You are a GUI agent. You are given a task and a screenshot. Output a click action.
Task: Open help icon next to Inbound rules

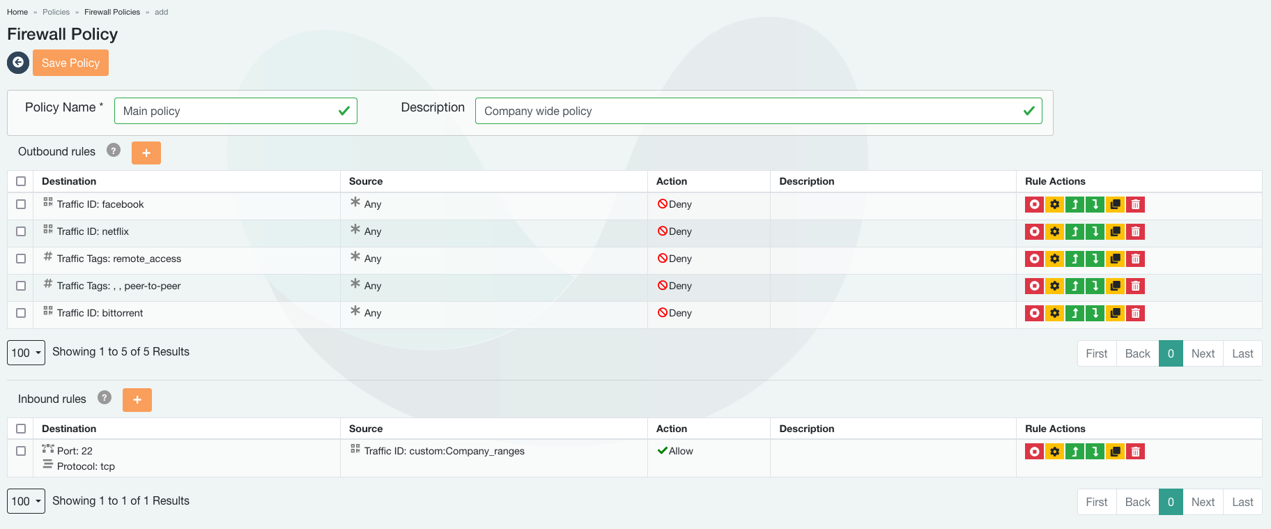[105, 398]
